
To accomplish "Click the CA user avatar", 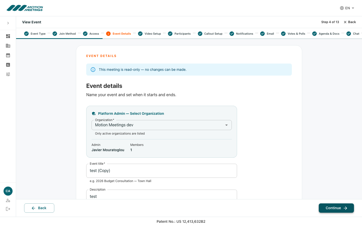I will (8, 191).
